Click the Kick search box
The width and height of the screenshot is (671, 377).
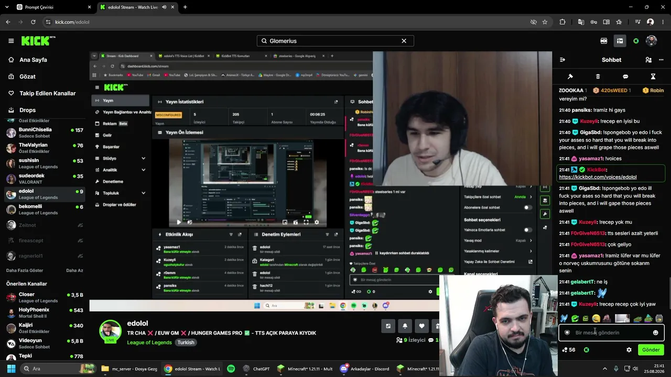(335, 41)
